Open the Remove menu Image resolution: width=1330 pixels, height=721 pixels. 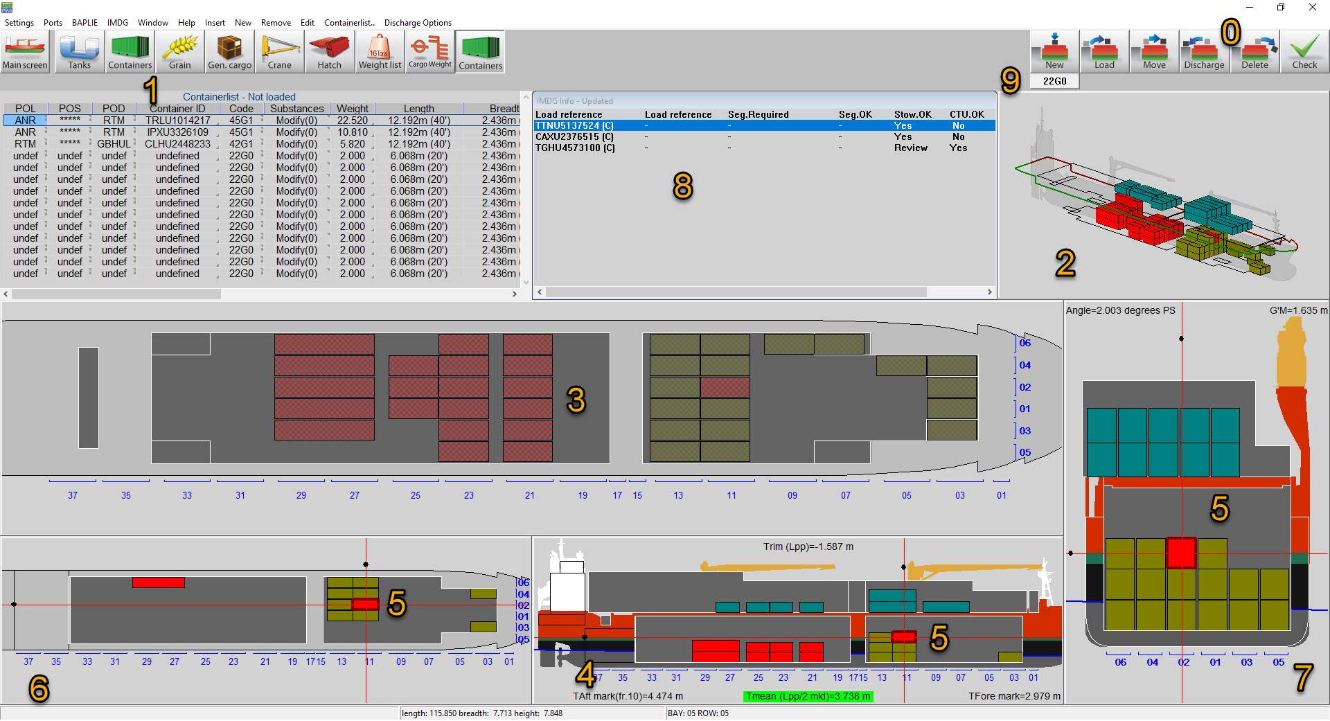pyautogui.click(x=276, y=23)
